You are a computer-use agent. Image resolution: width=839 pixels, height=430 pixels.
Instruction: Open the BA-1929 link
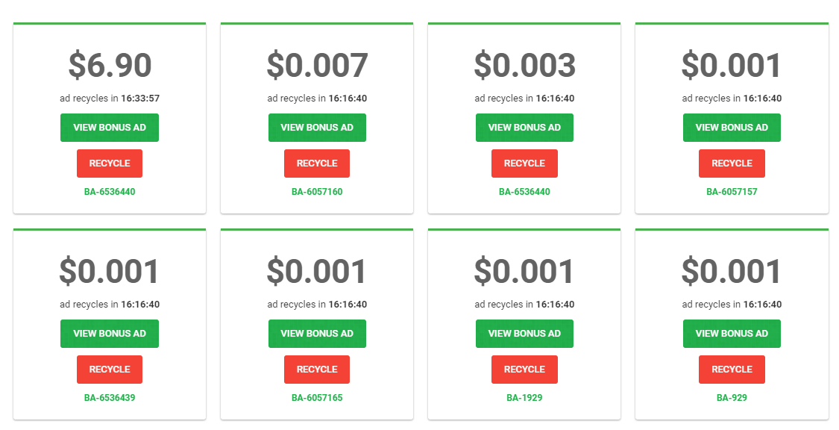click(524, 398)
